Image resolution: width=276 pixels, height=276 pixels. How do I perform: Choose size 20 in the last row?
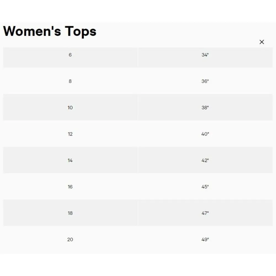(x=70, y=240)
